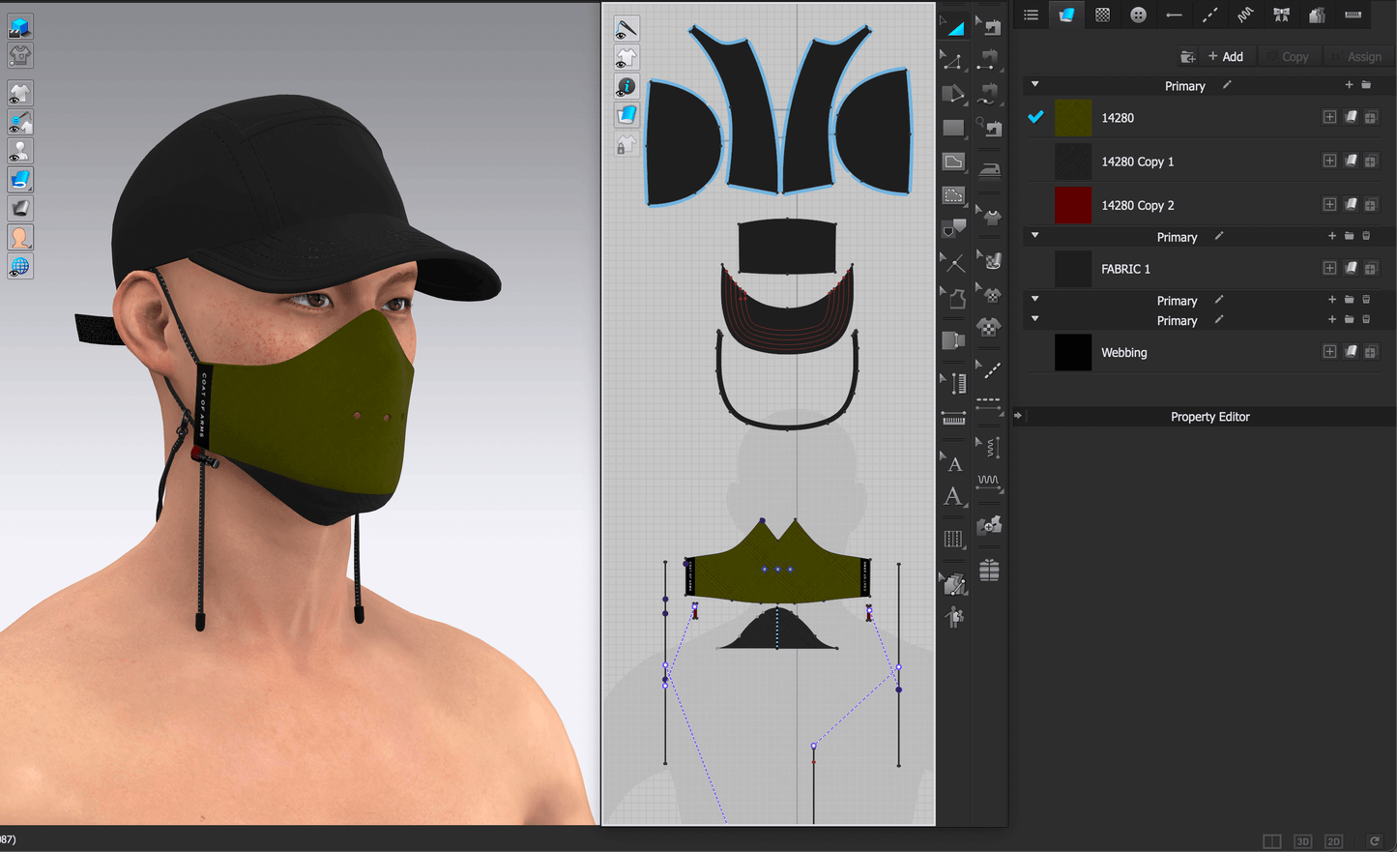Select the gift-box Bind tool icon
Viewport: 1397px width, 852px height.
[989, 570]
